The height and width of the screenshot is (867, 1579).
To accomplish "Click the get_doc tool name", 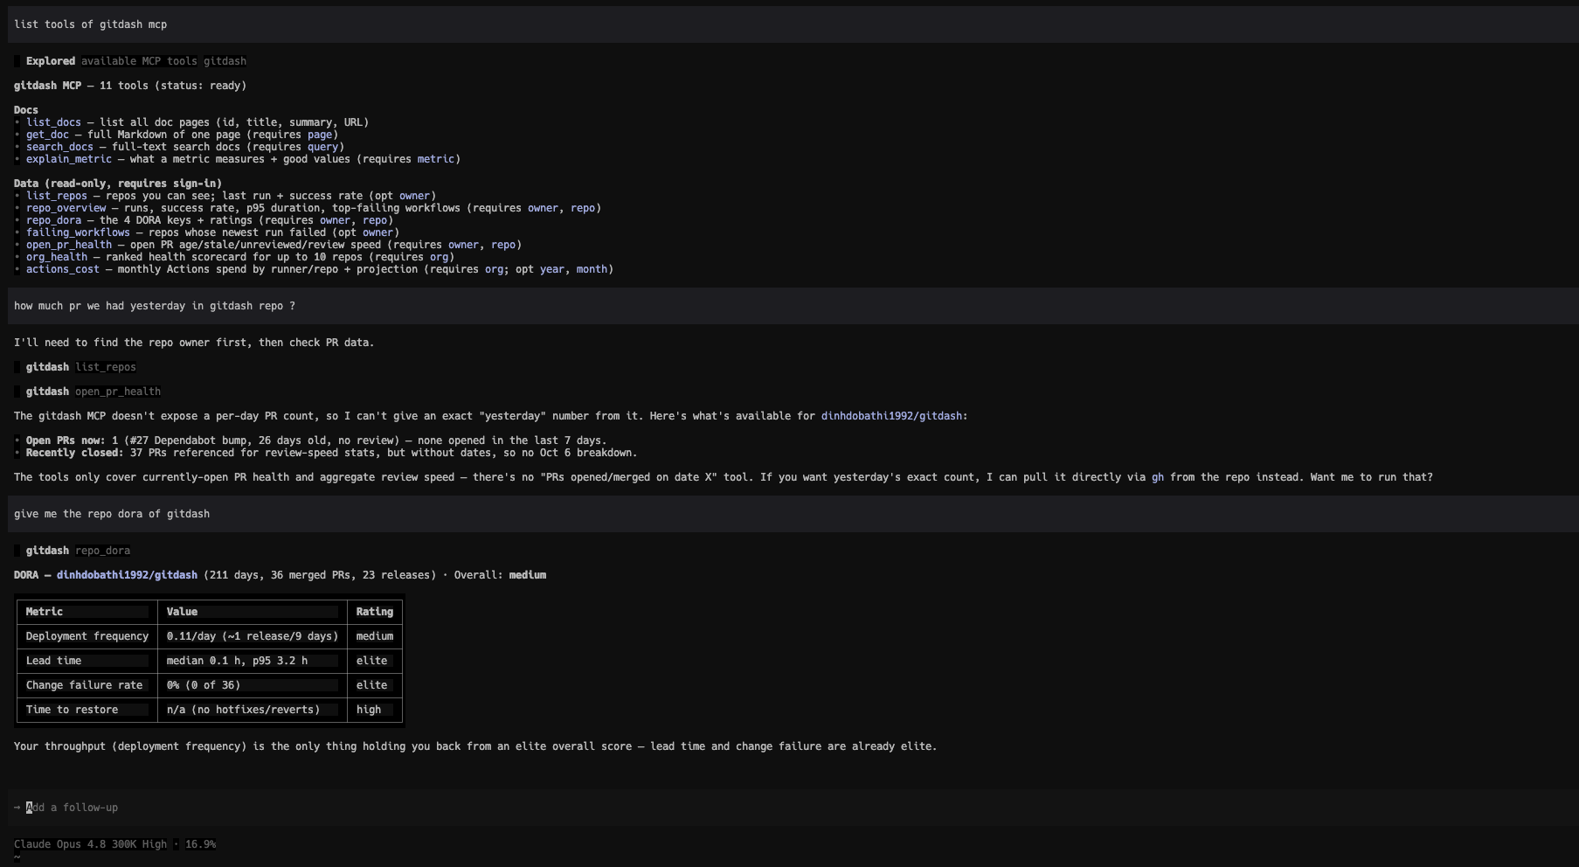I will pos(47,135).
